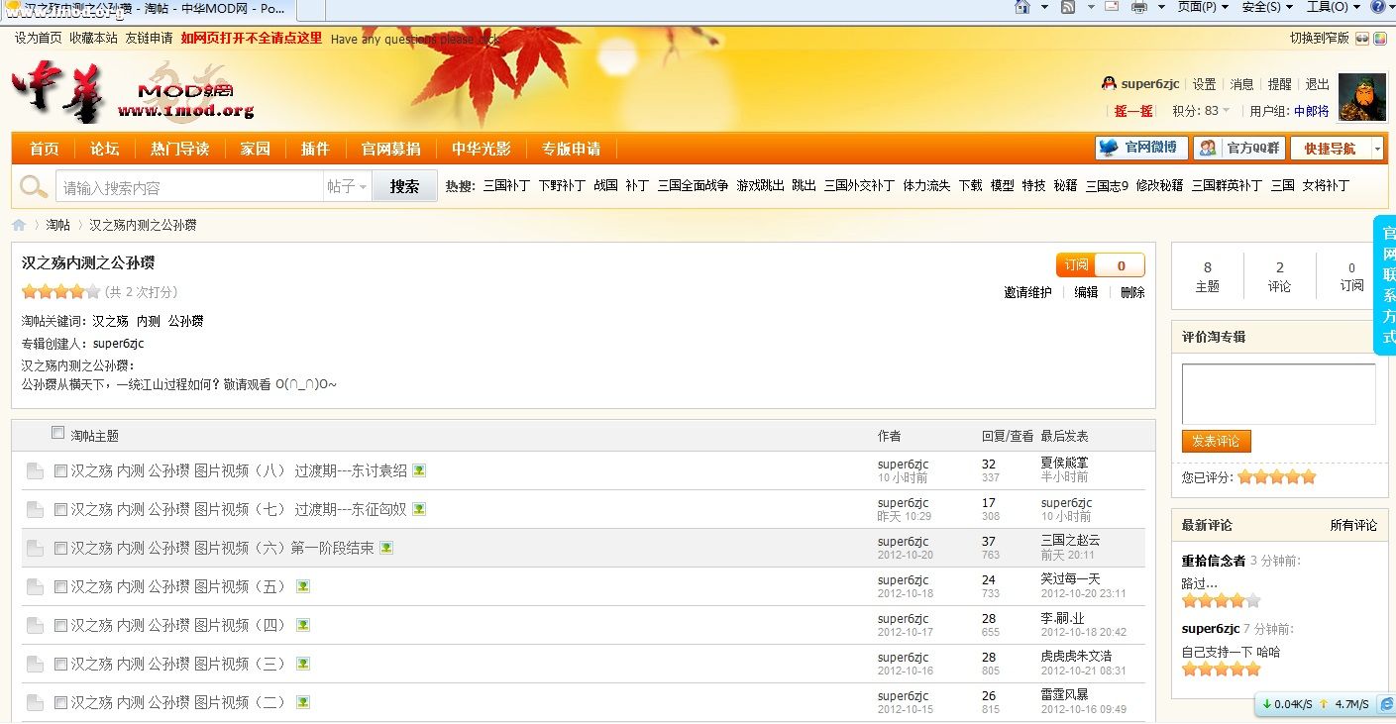The width and height of the screenshot is (1396, 724).
Task: Open 官网微博 with the bird icon
Action: [1140, 148]
